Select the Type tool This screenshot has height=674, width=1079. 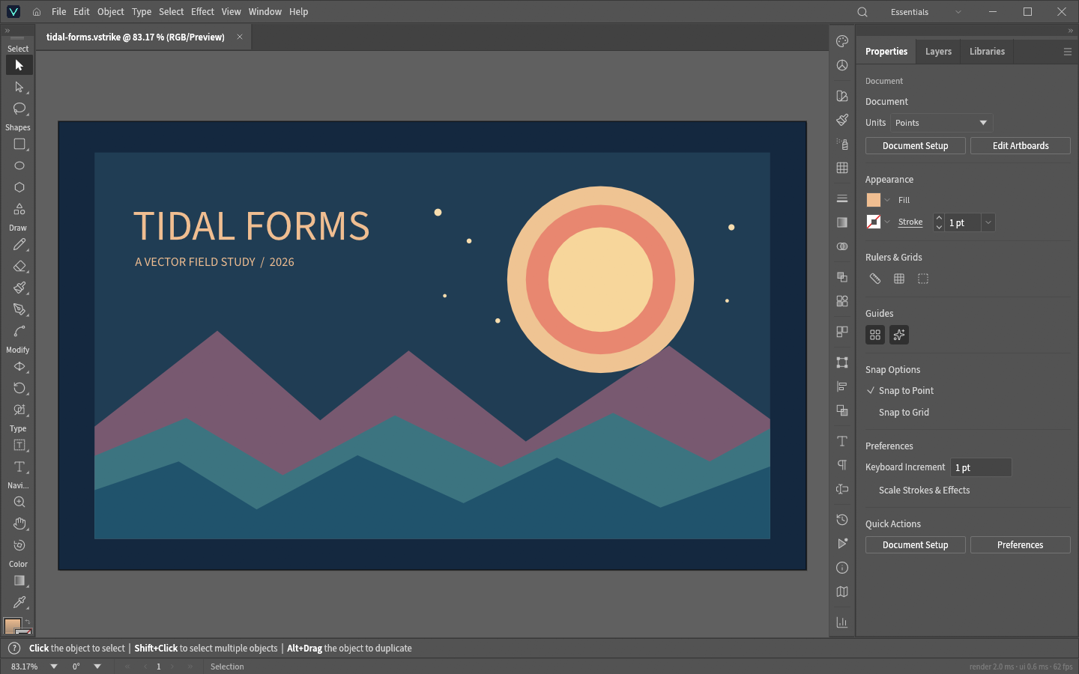(x=19, y=467)
